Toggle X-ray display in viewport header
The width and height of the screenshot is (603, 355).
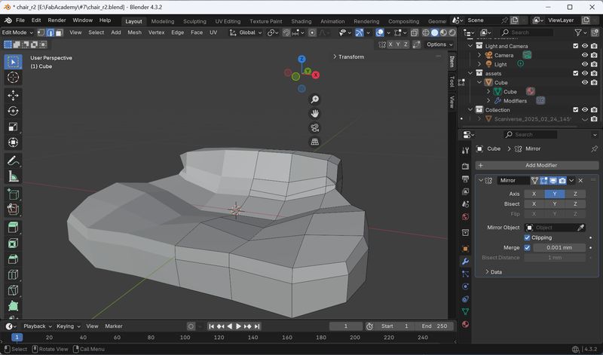click(414, 32)
